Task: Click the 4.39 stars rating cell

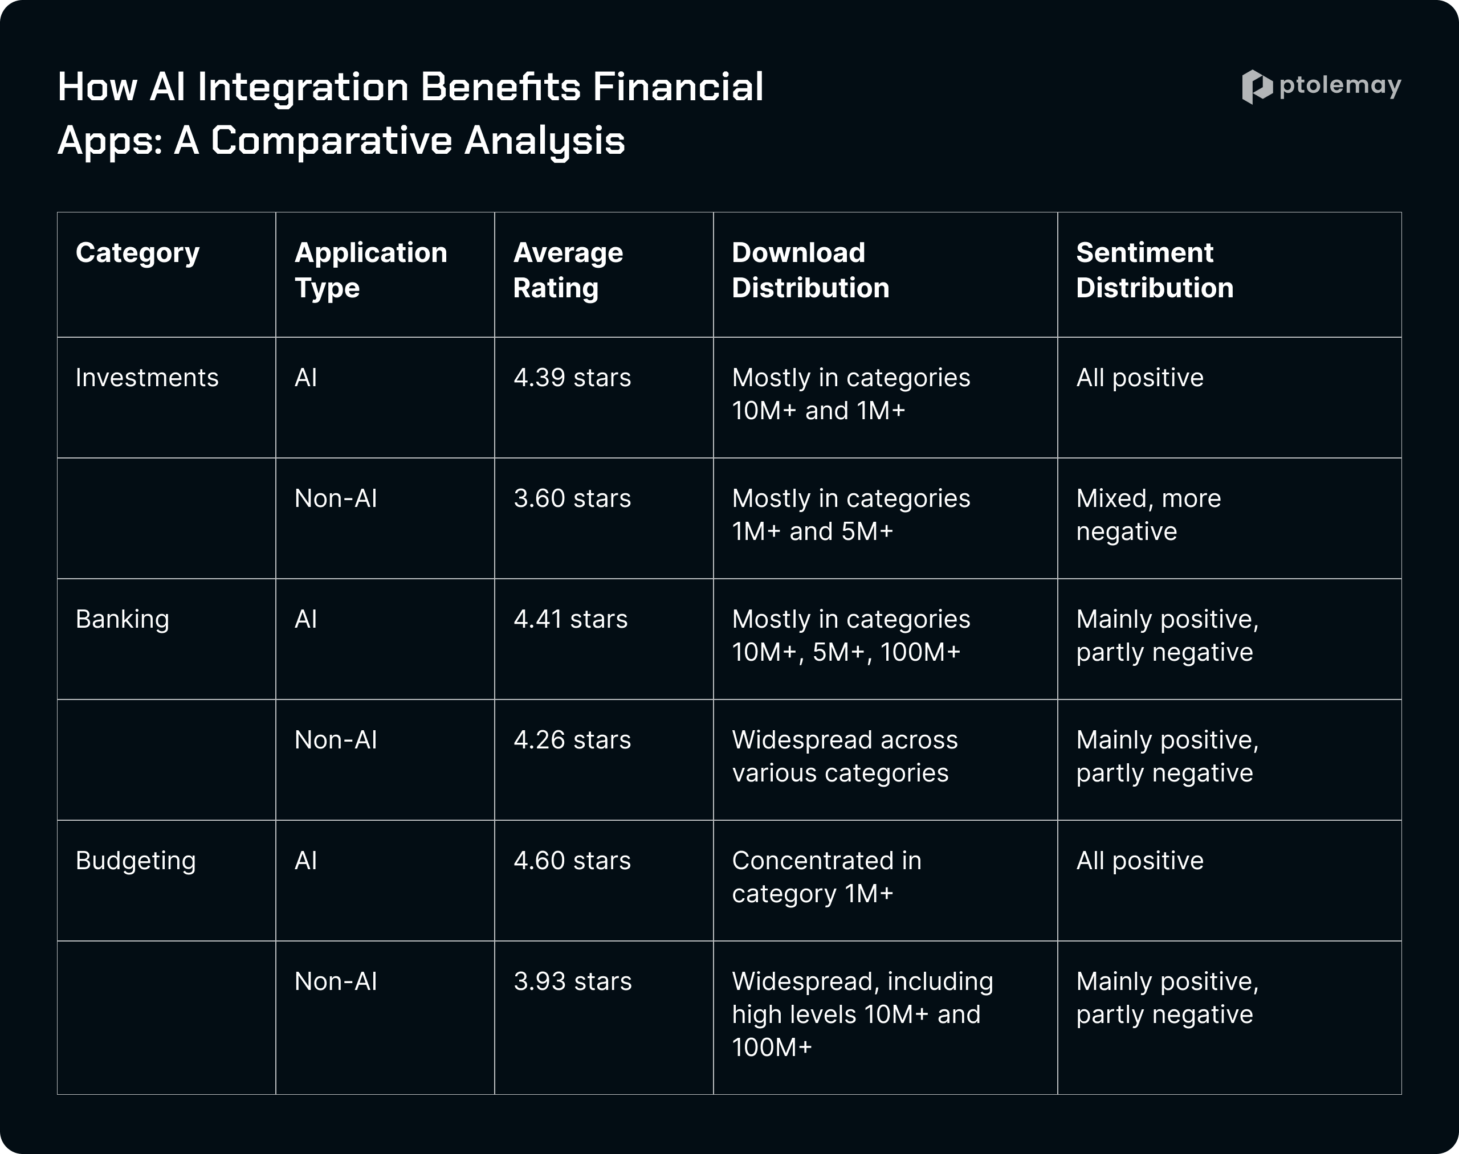Action: (604, 397)
